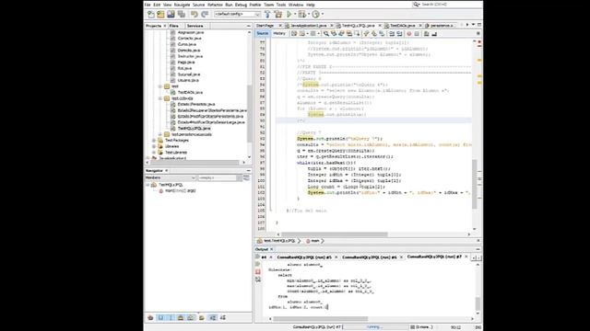The image size is (590, 331).
Task: Click the Build Project hammer icon
Action: 267,15
